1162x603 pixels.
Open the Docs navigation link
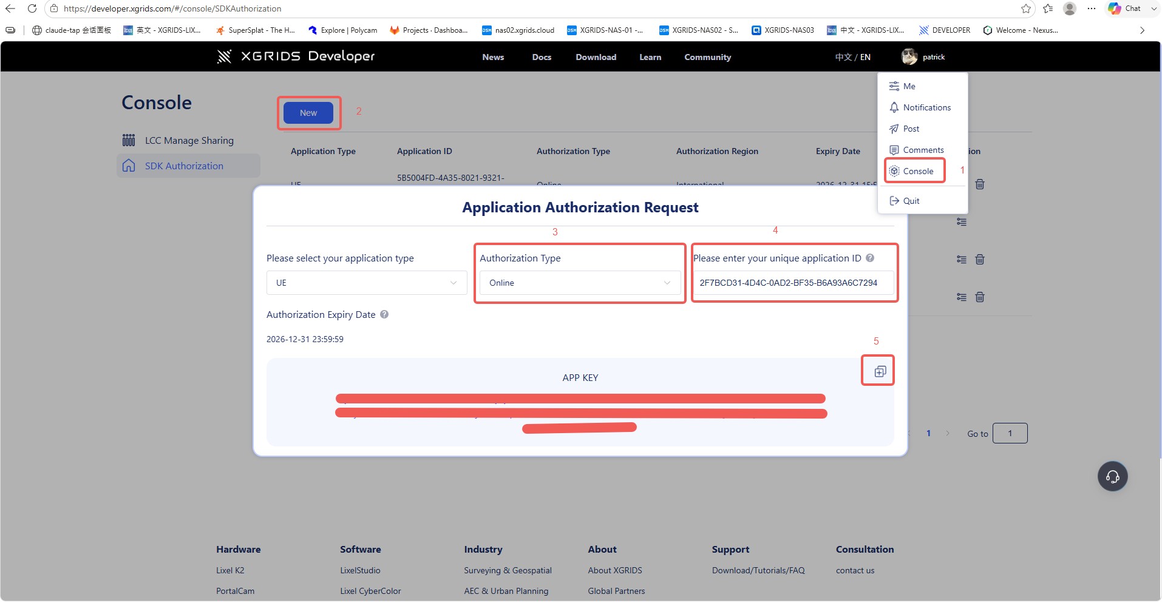coord(542,57)
